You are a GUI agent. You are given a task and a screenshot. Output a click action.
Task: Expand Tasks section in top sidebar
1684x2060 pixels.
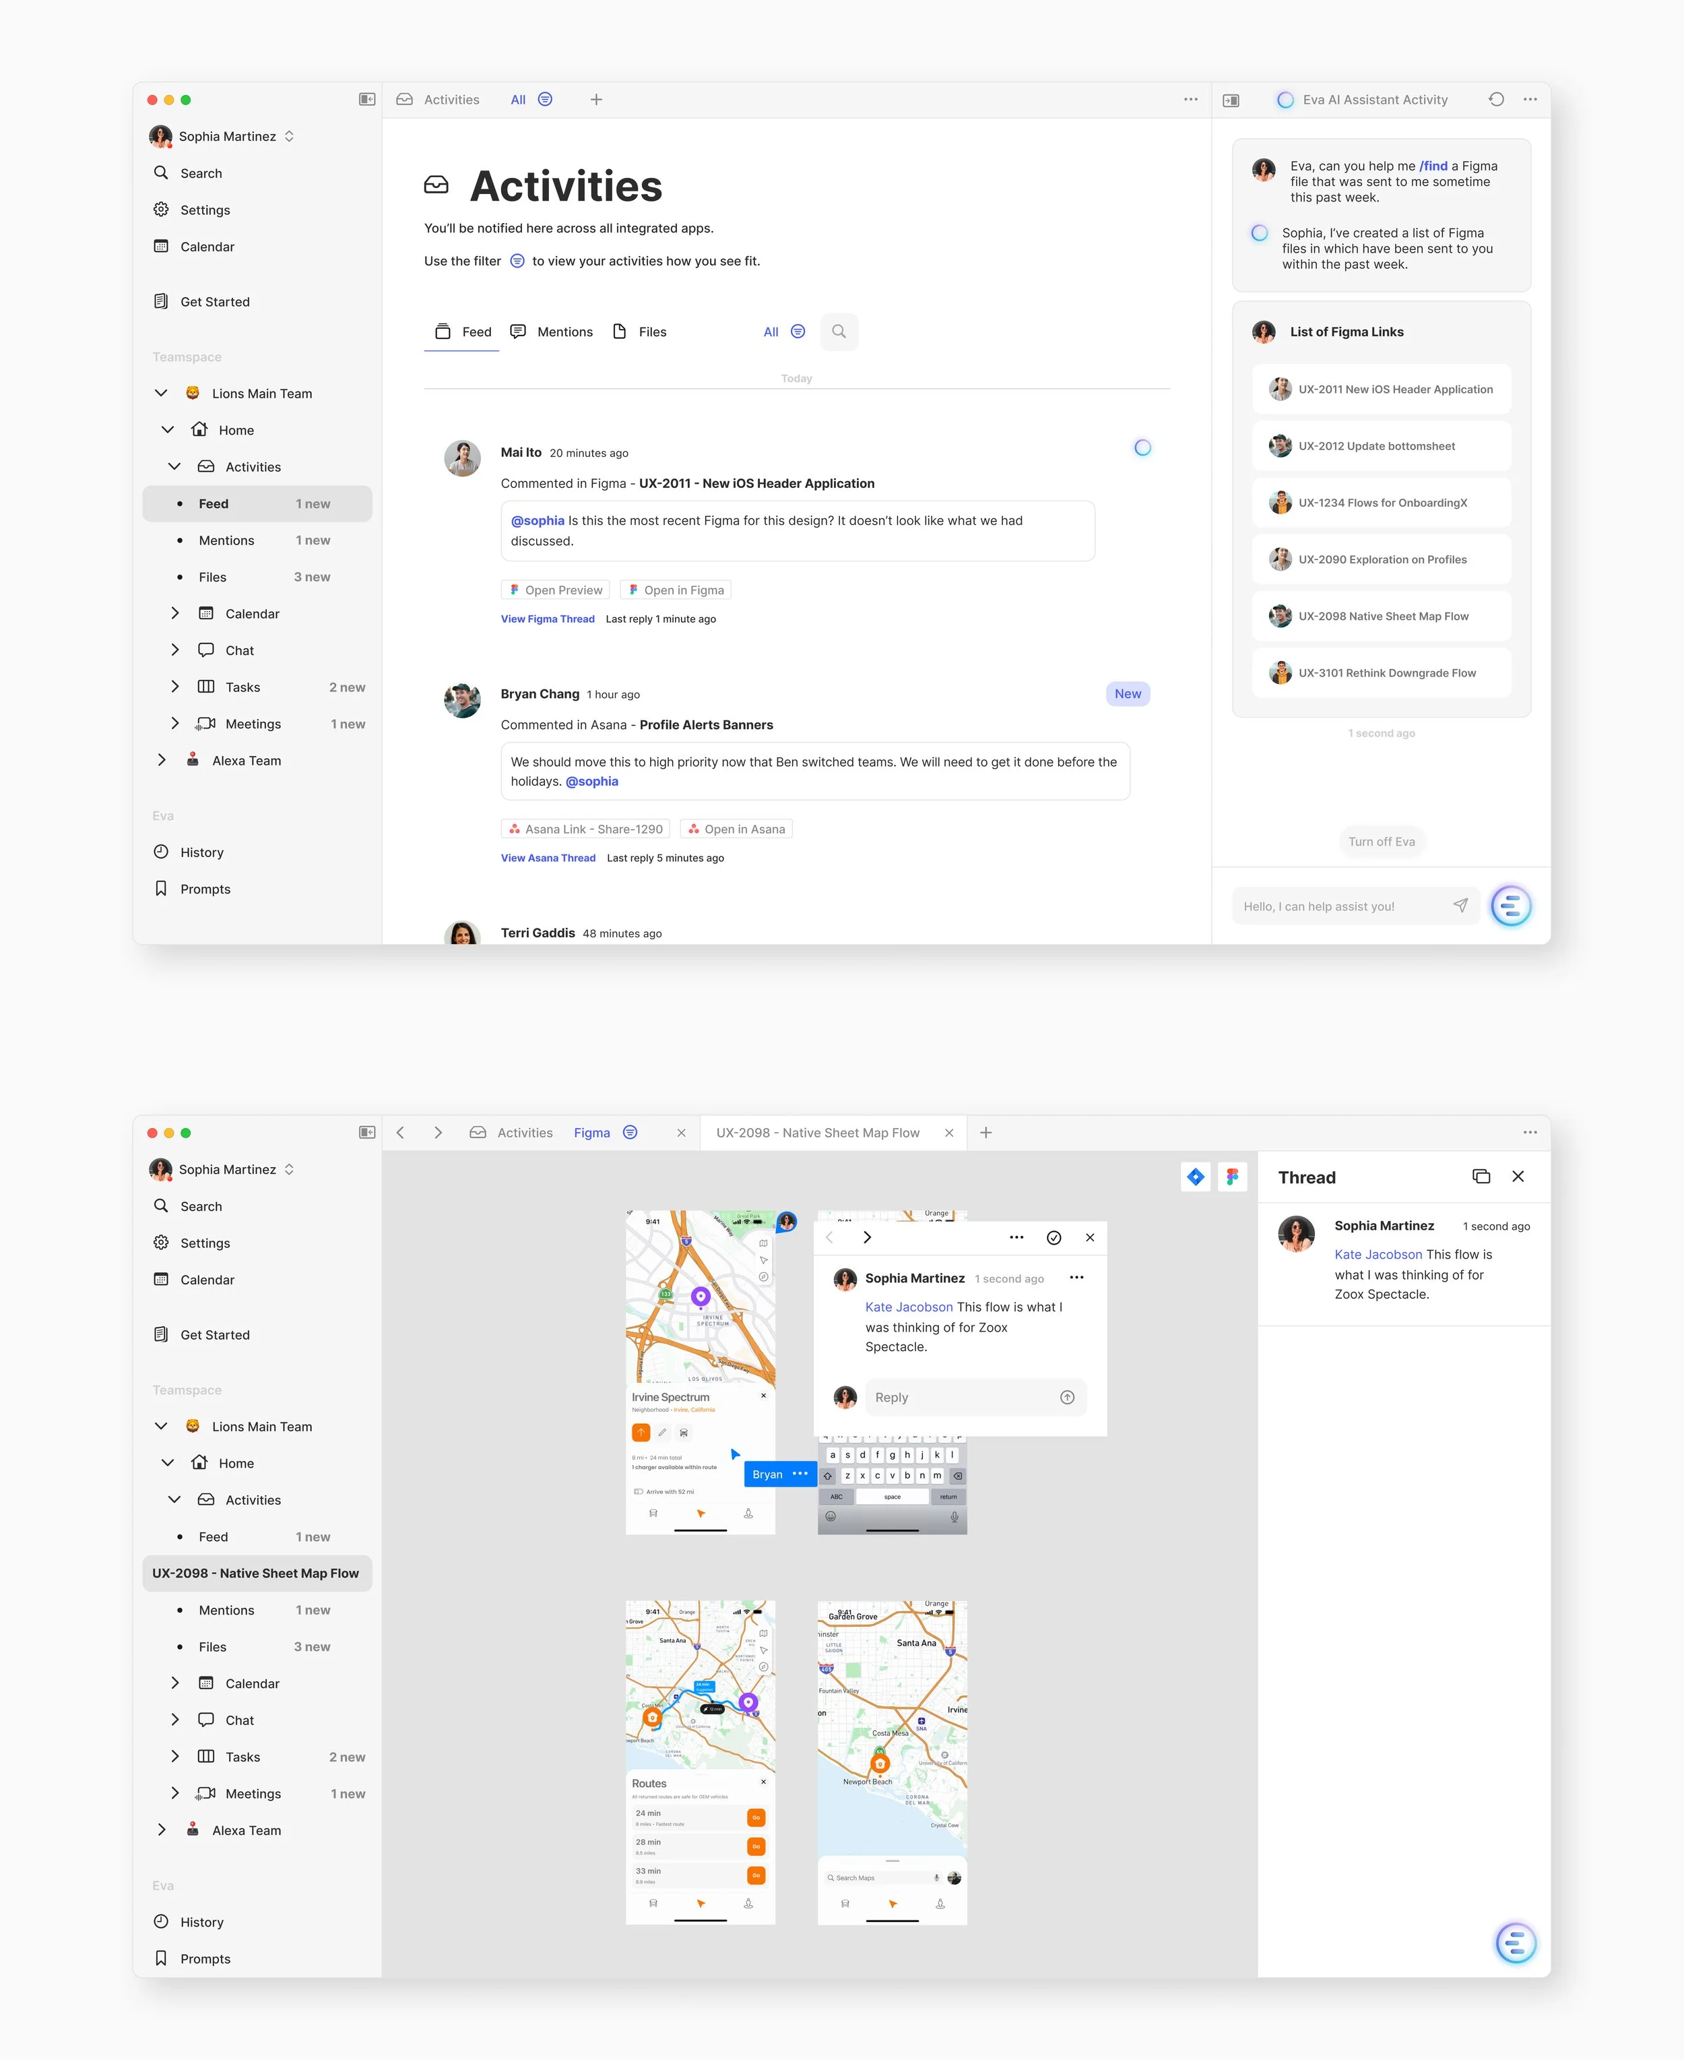point(174,687)
